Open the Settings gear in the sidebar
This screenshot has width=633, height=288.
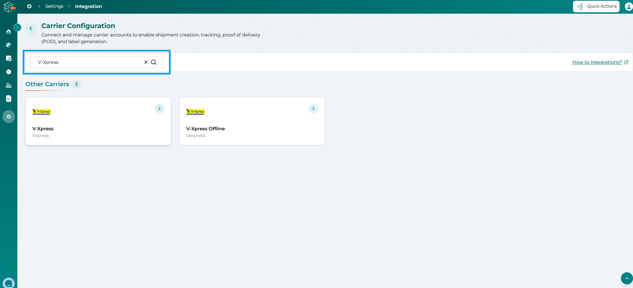point(9,117)
